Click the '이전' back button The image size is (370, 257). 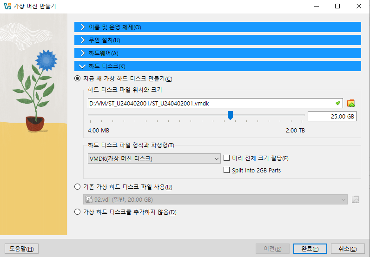click(x=272, y=249)
